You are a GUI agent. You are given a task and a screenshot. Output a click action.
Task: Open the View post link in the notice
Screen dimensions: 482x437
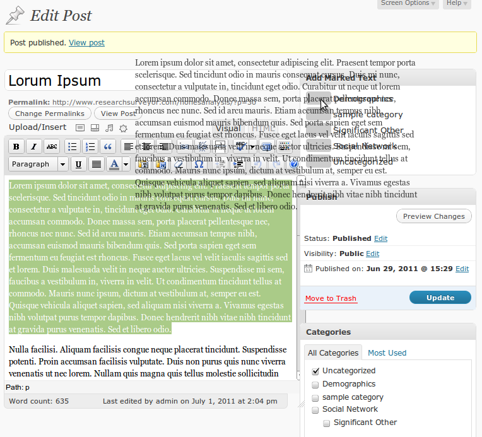pos(86,42)
